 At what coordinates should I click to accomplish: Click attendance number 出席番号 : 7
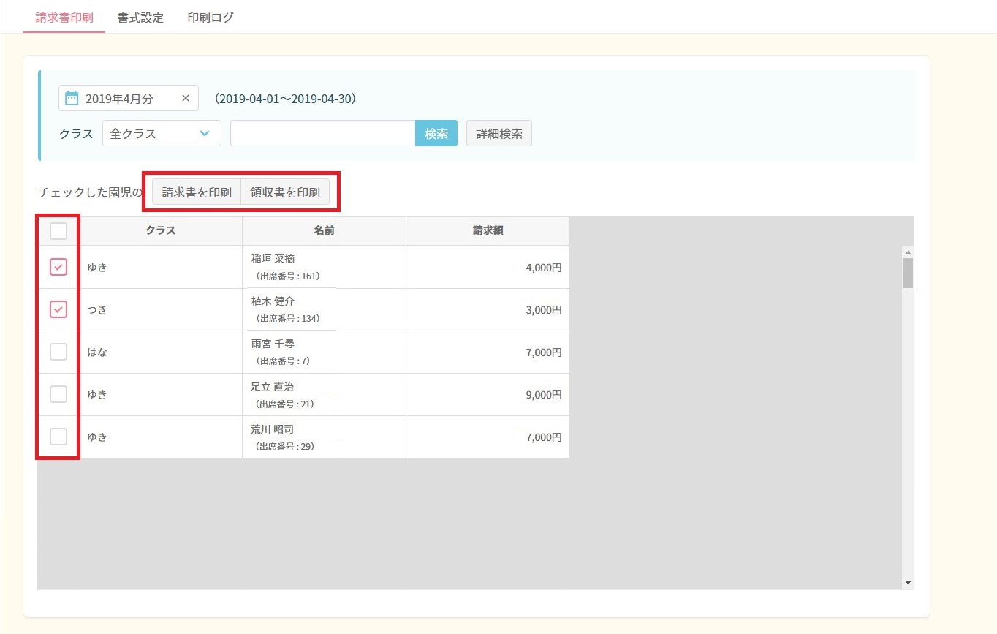284,361
